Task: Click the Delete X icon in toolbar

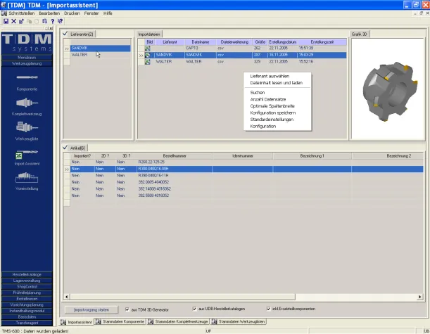Action: (x=13, y=21)
